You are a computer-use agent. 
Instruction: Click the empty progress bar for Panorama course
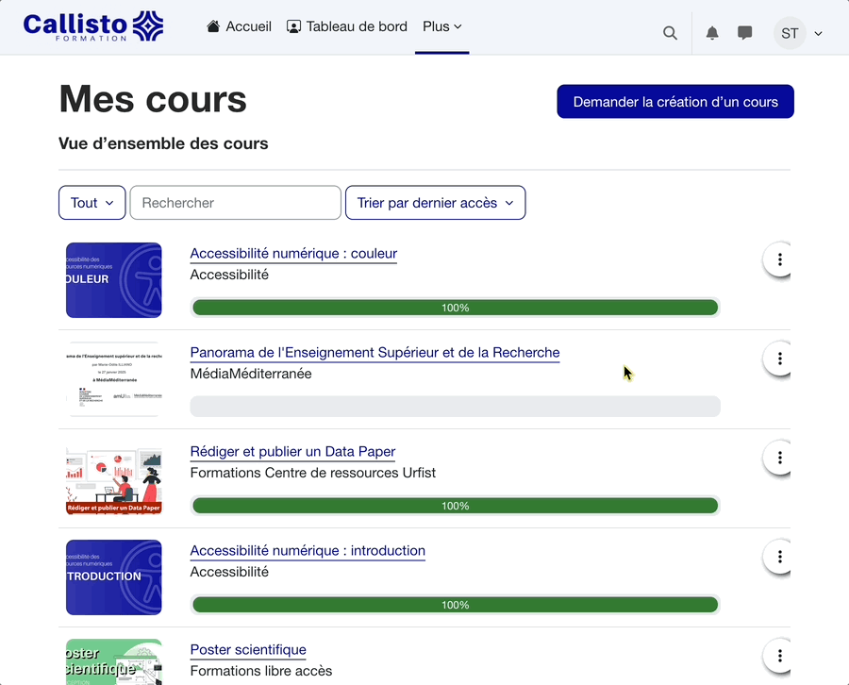455,407
